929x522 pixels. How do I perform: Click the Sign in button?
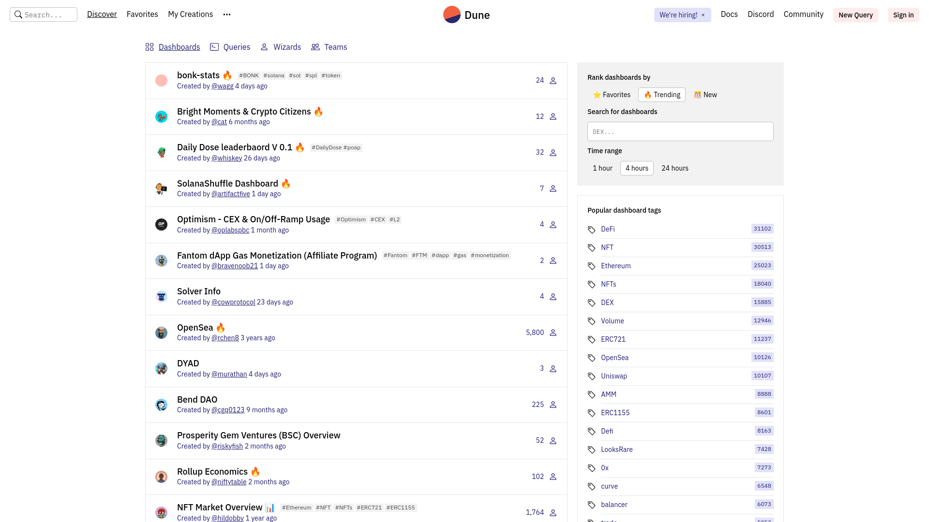pos(903,15)
